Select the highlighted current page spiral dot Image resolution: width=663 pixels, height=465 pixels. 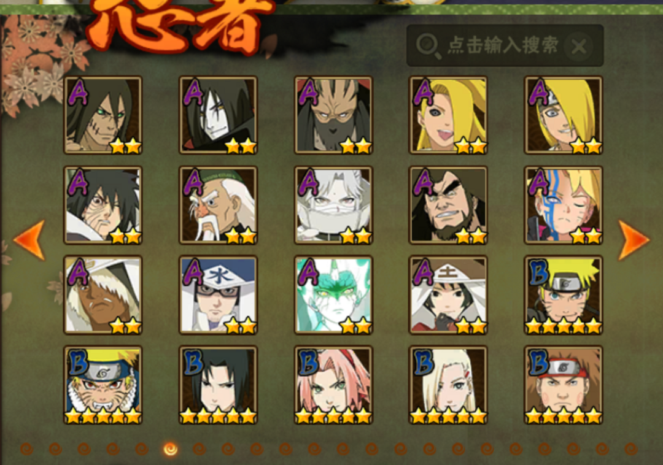coord(171,448)
